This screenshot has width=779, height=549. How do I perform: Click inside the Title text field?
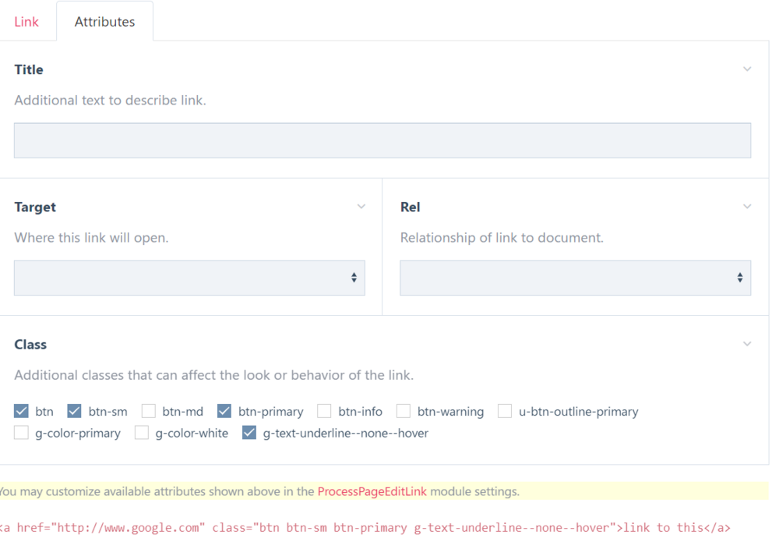coord(382,140)
